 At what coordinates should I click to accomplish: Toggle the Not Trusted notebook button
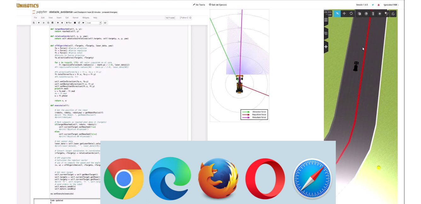point(170,18)
